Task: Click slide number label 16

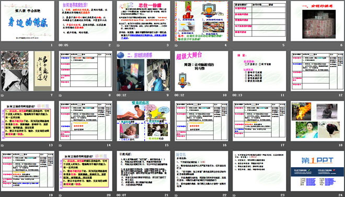Action: pyautogui.click(x=225, y=145)
